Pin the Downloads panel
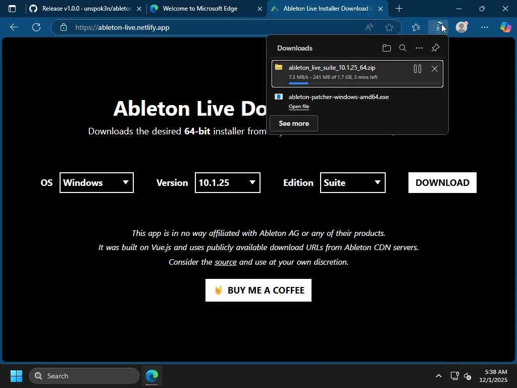517x388 pixels. point(435,48)
